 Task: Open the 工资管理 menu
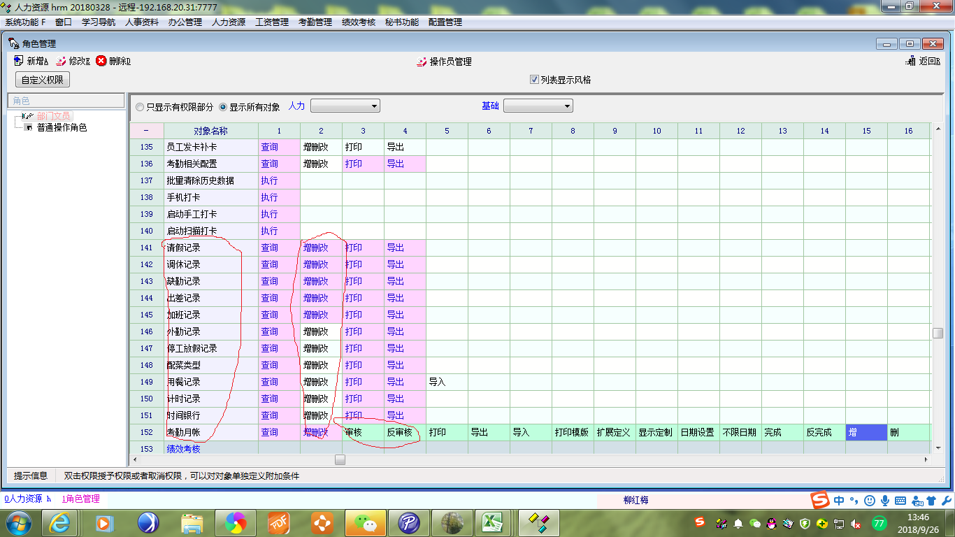coord(271,22)
